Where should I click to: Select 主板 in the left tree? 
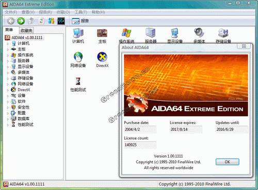click(22, 49)
